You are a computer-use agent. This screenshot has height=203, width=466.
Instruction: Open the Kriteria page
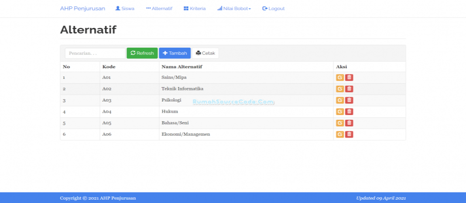pyautogui.click(x=195, y=9)
